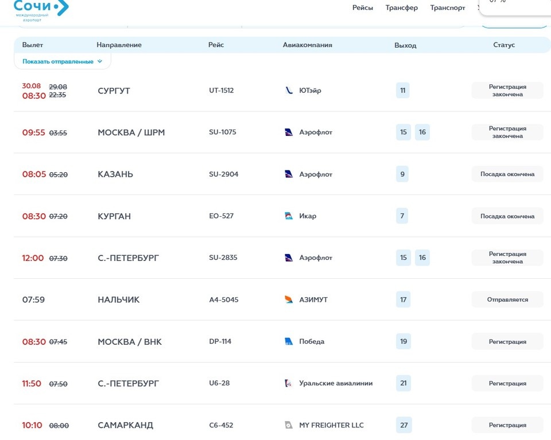The image size is (551, 440).
Task: Open the КАЗАНЬ destination row
Action: point(115,174)
